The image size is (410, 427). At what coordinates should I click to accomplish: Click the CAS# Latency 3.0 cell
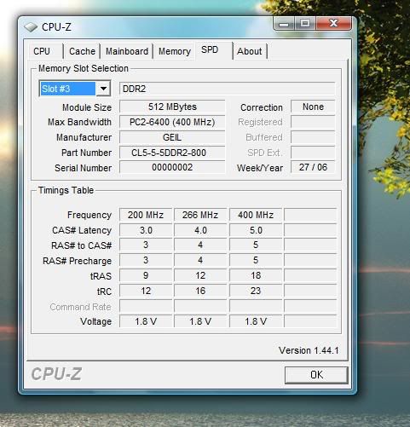click(x=146, y=230)
